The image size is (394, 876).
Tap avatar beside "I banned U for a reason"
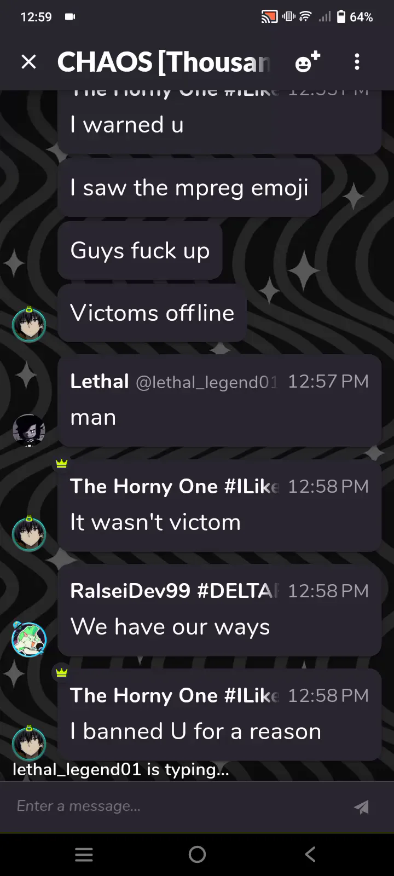point(29,743)
